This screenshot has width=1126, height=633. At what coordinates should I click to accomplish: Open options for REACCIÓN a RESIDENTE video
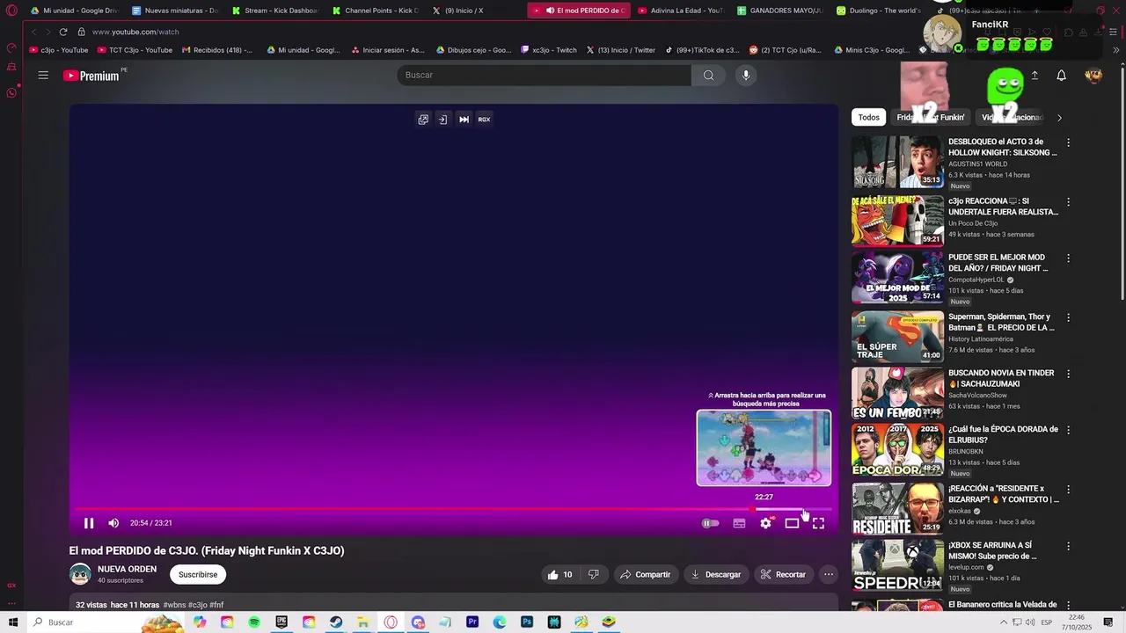click(x=1069, y=489)
